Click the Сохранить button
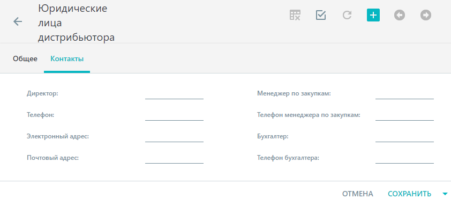Image resolution: width=451 pixels, height=206 pixels. click(410, 194)
